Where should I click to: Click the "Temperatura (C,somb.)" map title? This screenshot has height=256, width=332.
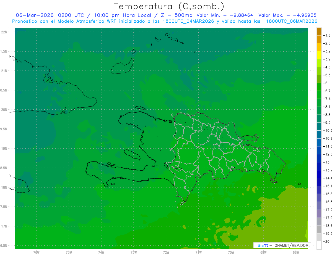click(169, 6)
